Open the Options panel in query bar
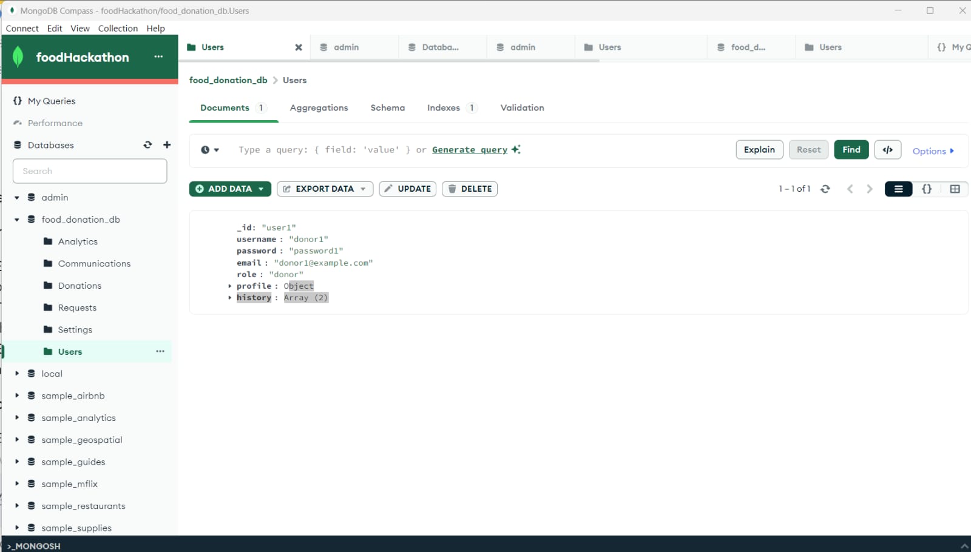Image resolution: width=971 pixels, height=552 pixels. 932,151
